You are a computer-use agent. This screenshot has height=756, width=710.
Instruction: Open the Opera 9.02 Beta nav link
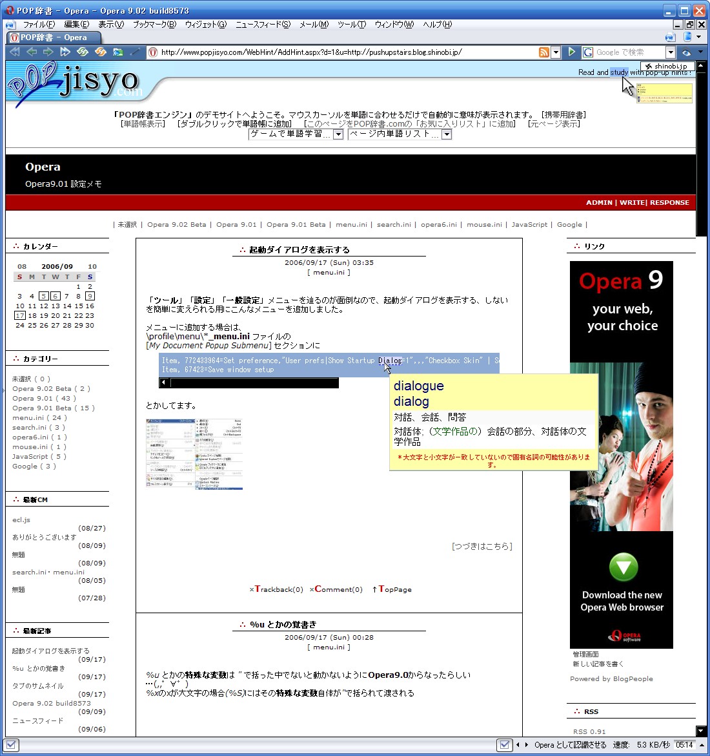tap(176, 225)
